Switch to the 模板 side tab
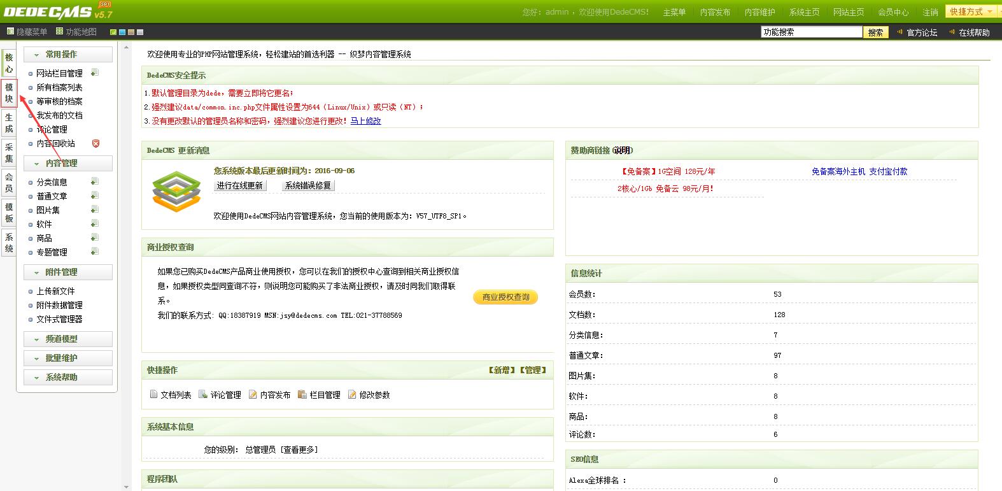Screen dimensions: 1002x491 pos(9,213)
